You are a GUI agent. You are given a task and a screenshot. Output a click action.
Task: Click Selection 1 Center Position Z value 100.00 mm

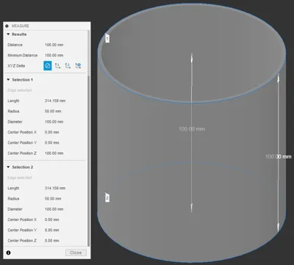(54, 153)
